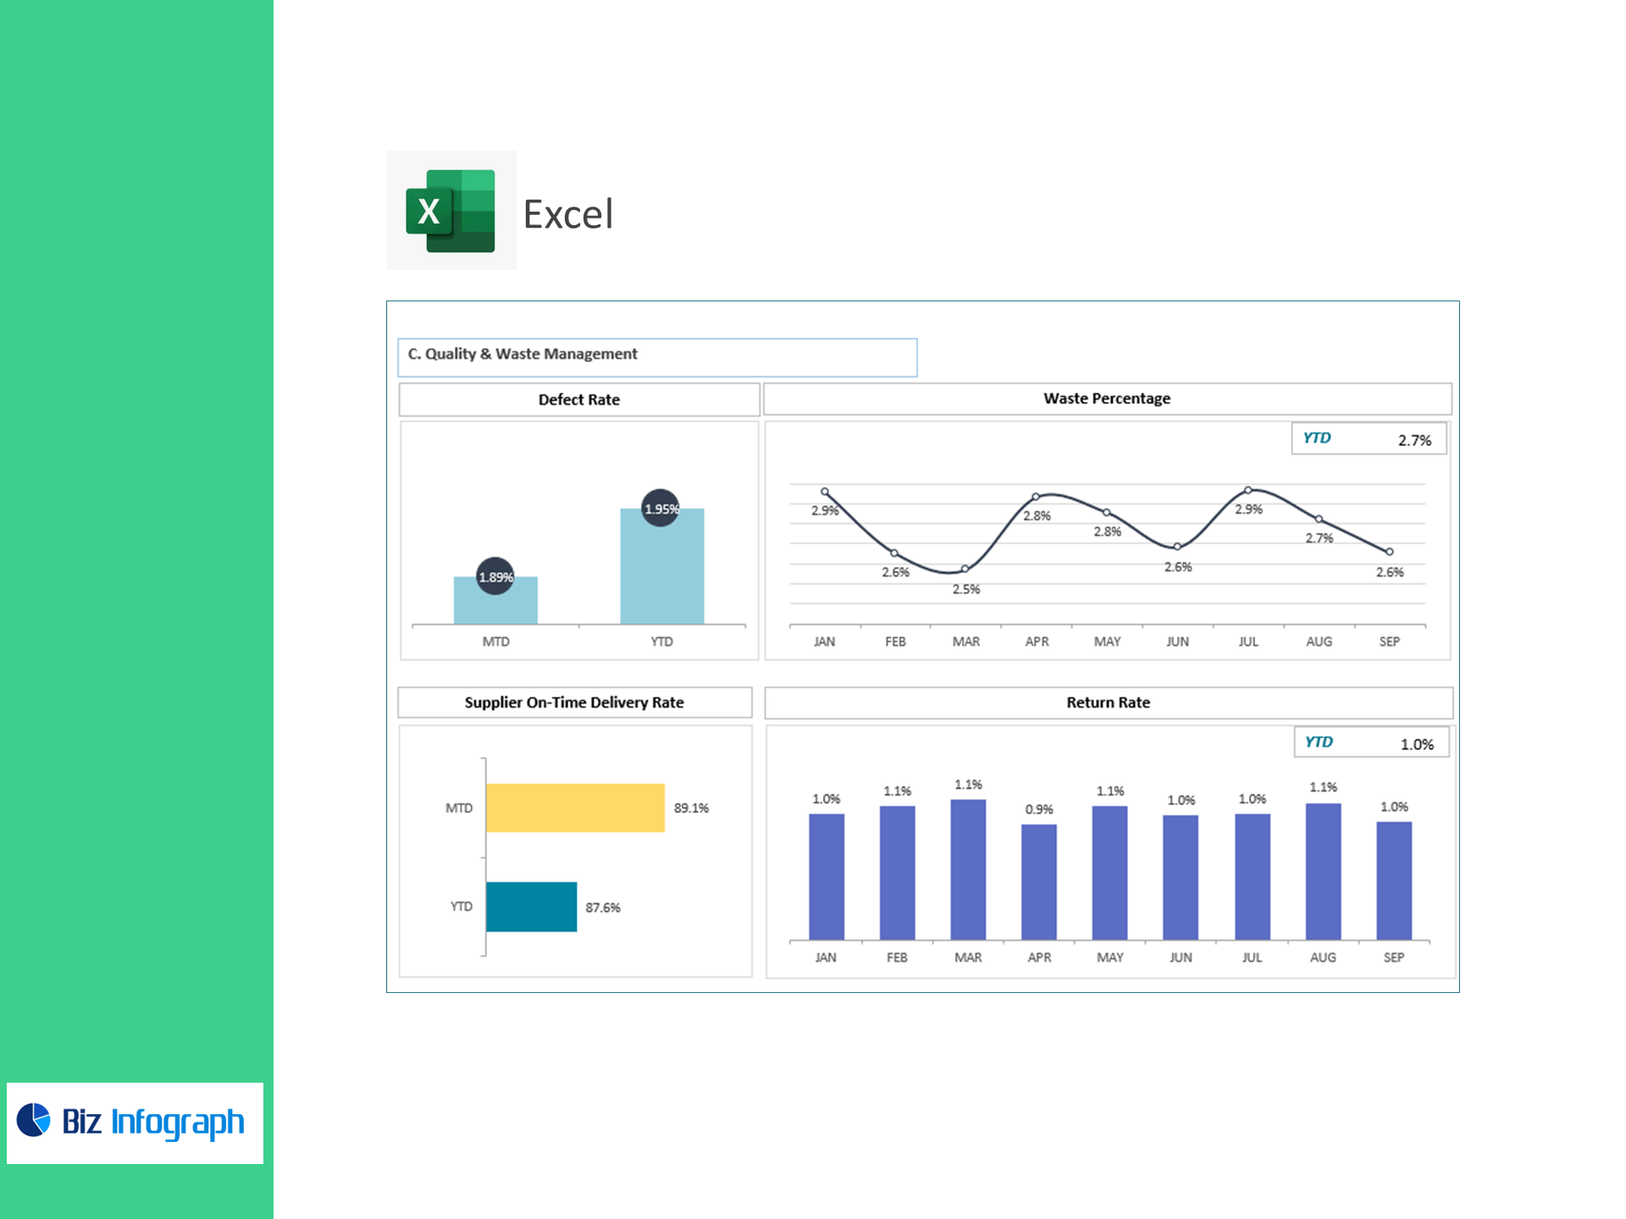Click the 1.89% MTD defect marker

coord(495,576)
